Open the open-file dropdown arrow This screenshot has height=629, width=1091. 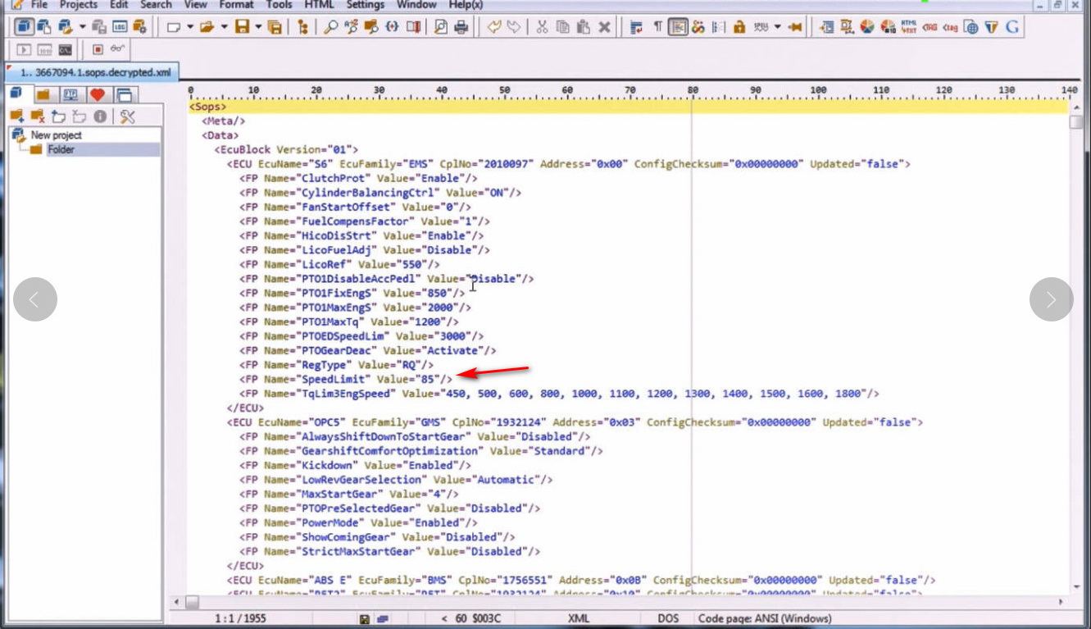coord(224,27)
